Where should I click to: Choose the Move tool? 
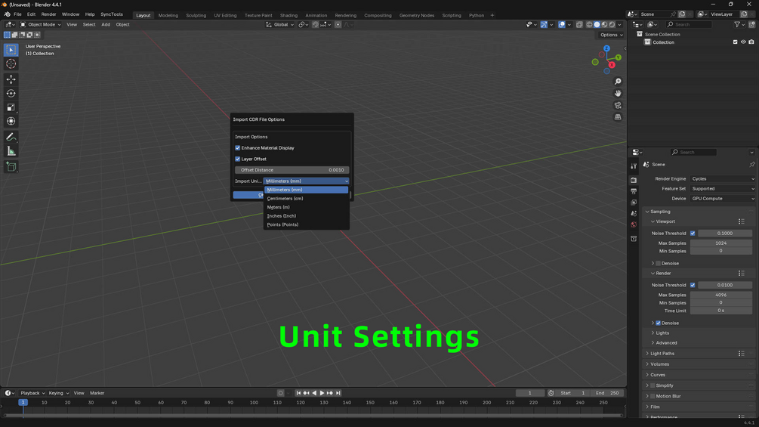point(11,79)
